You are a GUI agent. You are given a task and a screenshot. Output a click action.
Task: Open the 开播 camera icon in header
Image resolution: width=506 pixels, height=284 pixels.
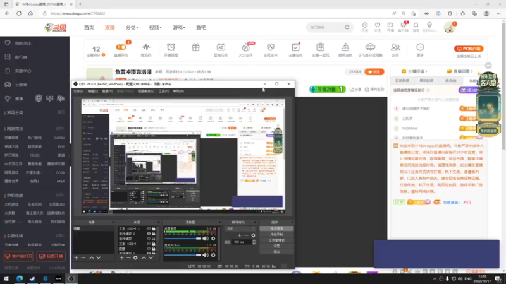pyautogui.click(x=390, y=25)
